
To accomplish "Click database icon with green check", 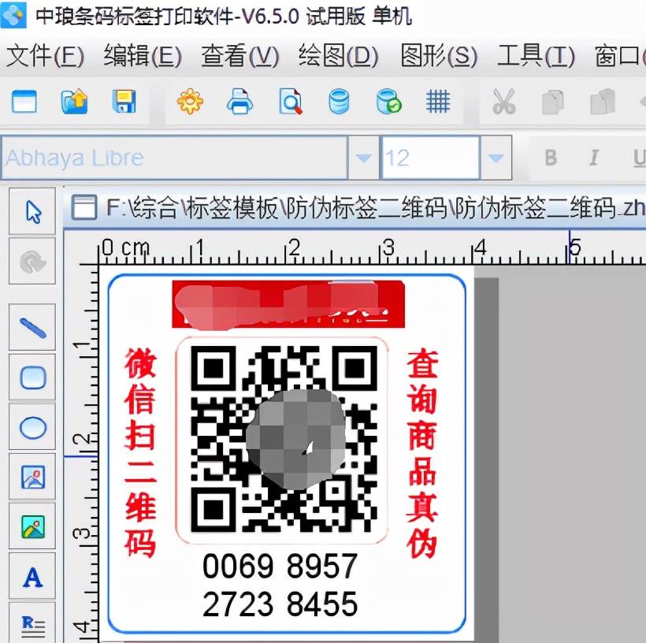I will tap(388, 101).
